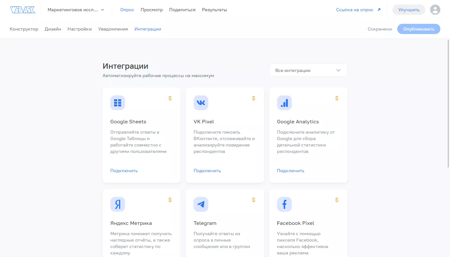This screenshot has height=257, width=450.
Task: Click the Google Analytics bar chart icon
Action: point(284,103)
